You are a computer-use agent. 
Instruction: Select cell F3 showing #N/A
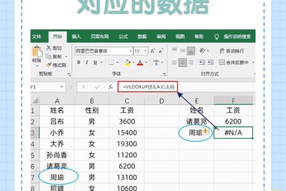click(233, 133)
